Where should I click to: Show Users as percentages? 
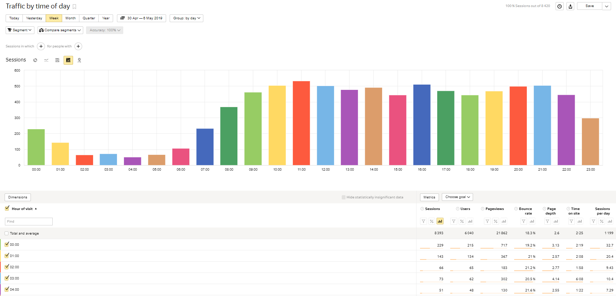coord(462,221)
